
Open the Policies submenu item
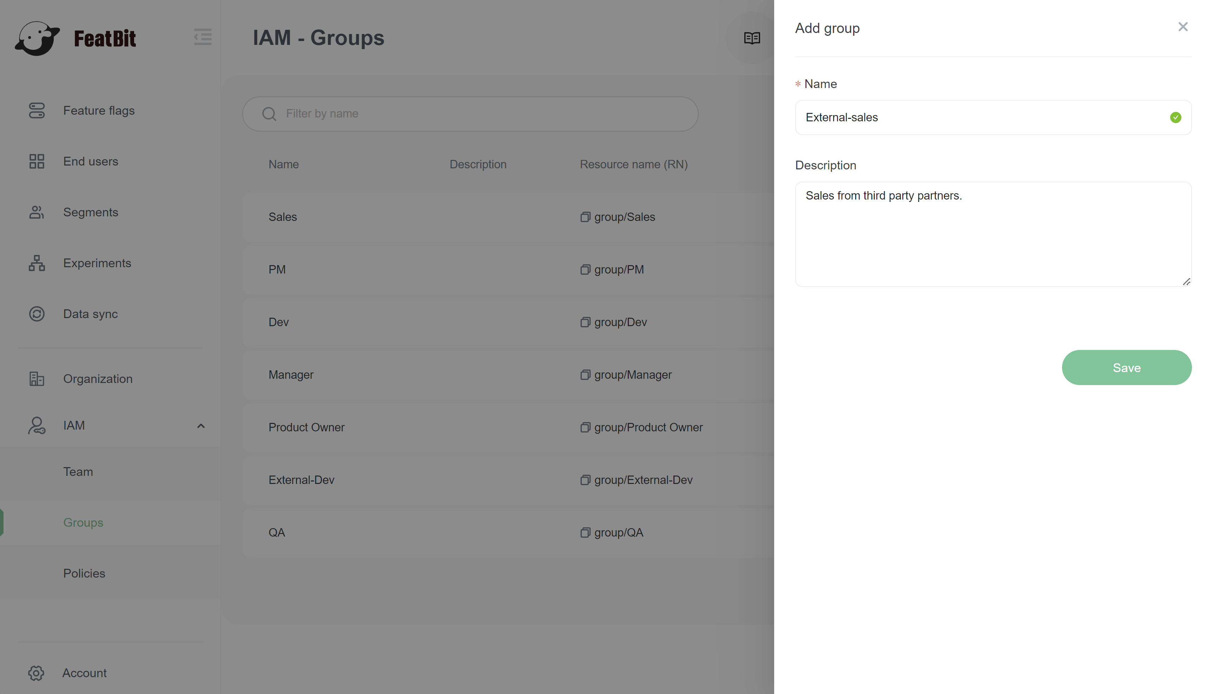pyautogui.click(x=84, y=573)
